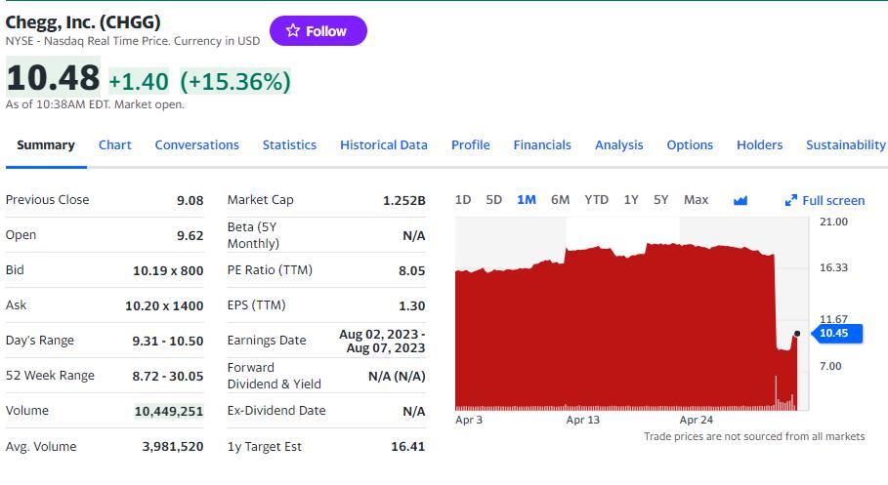
Task: Click the 7.00 chart axis value
Action: [830, 366]
